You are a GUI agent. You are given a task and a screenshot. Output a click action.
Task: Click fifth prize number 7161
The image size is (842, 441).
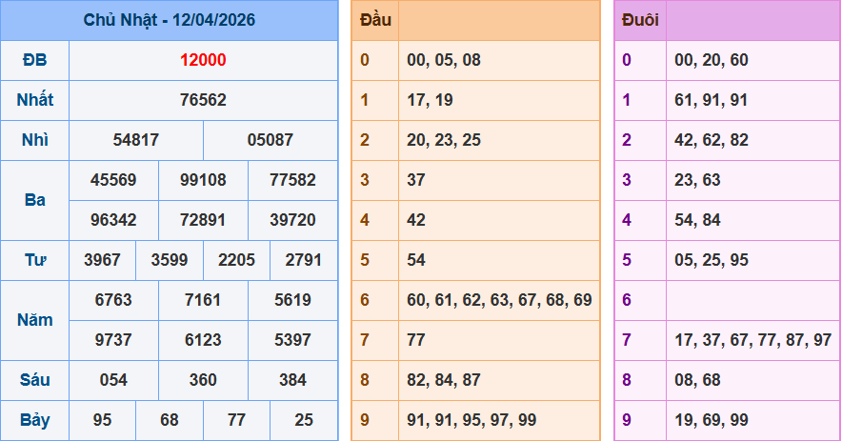[x=203, y=300]
